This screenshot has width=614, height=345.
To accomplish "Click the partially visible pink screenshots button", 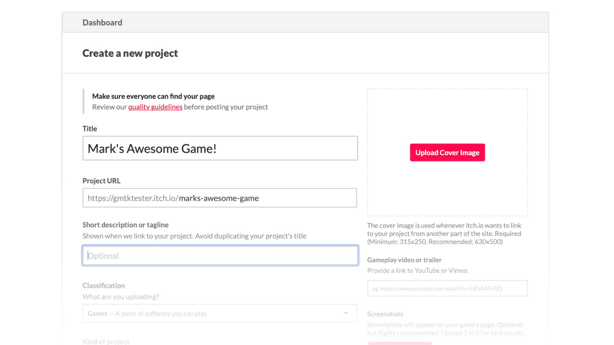I will pyautogui.click(x=400, y=343).
